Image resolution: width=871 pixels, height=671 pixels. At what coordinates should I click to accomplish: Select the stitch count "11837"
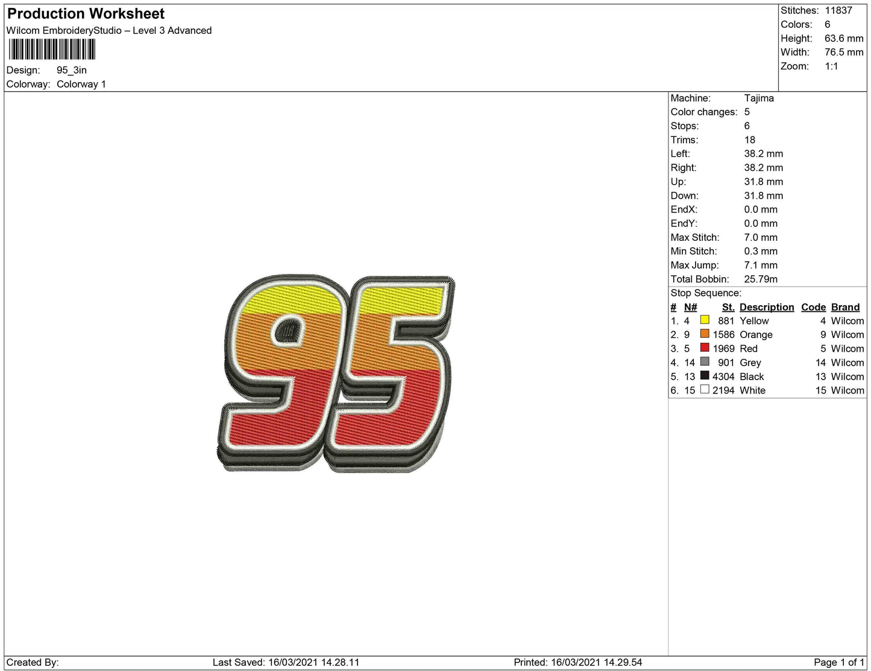[x=838, y=11]
